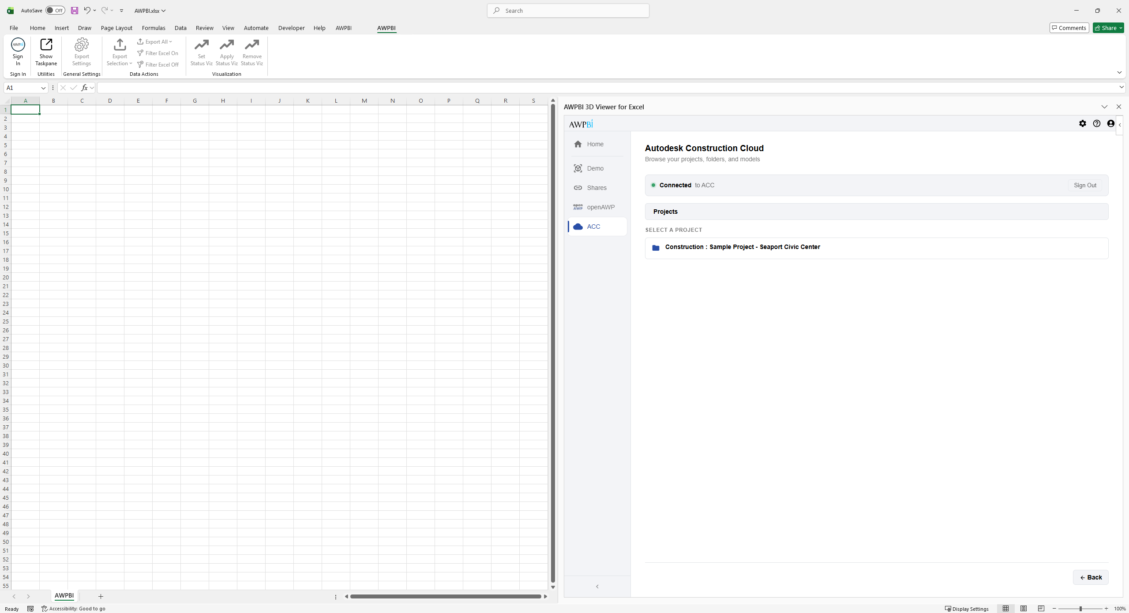Open Shares in AWPBI sidebar

tap(597, 188)
